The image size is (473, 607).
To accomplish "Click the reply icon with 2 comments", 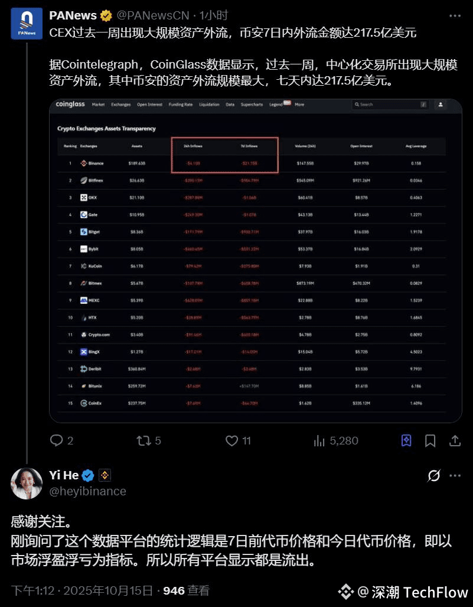I will (x=57, y=440).
